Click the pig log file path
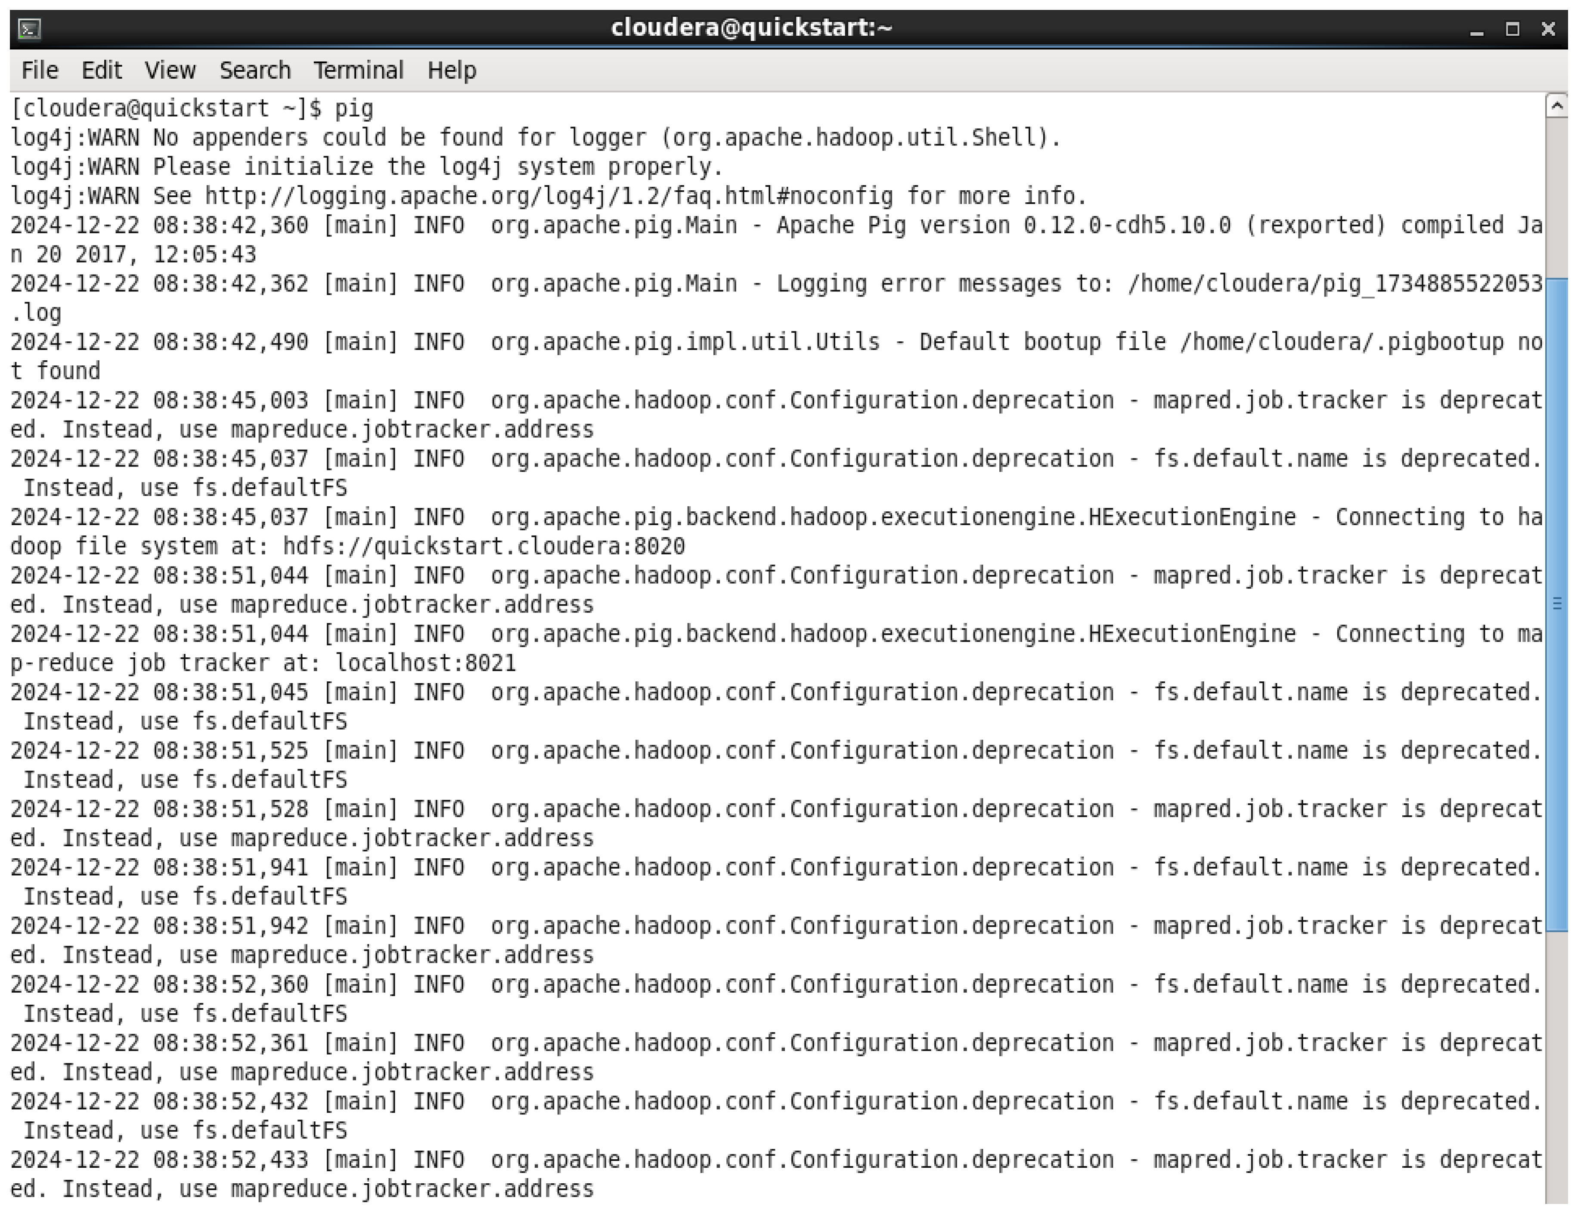 (1332, 283)
